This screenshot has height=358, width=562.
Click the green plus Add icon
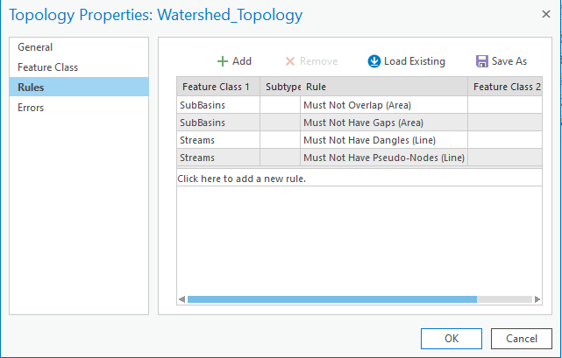point(223,61)
